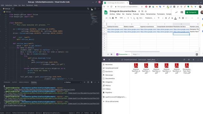Open a new browser tab
Screen dimensions: 203x114
tap(131, 3)
